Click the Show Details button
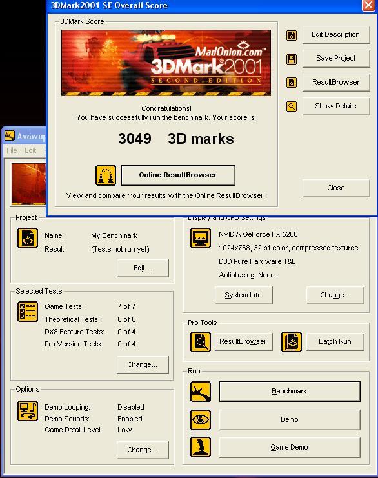Viewport: 378px width, 478px height. click(x=336, y=106)
